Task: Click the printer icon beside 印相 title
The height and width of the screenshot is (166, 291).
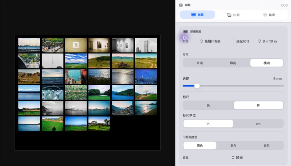Action: pos(181,5)
